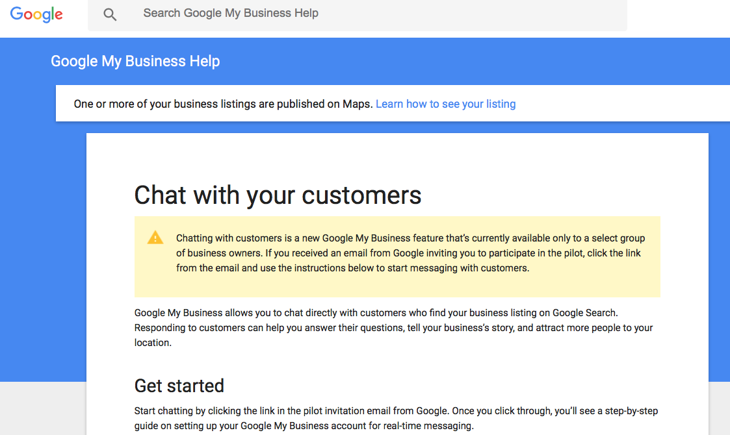Click the paragraph starting "Start chatting by clicking"
This screenshot has height=435, width=730.
coord(396,418)
